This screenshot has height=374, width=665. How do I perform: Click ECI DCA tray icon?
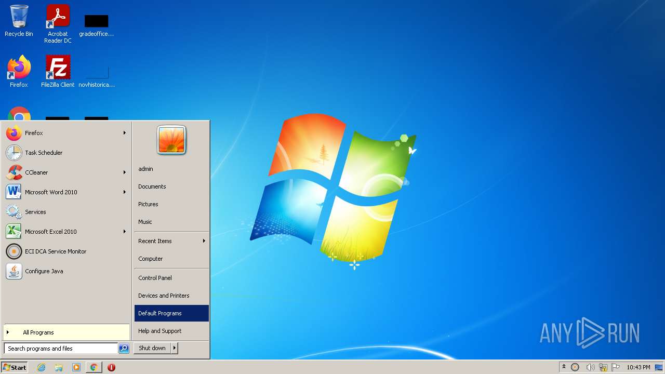575,367
